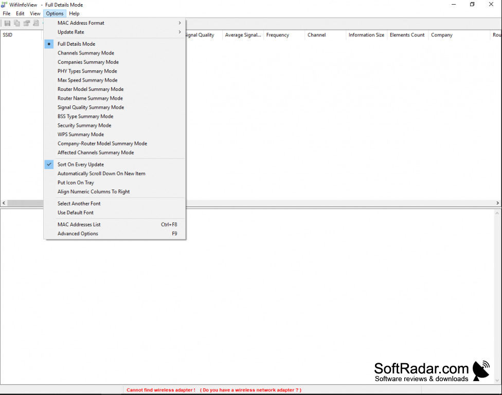Click the Properties toolbar icon

(27, 23)
